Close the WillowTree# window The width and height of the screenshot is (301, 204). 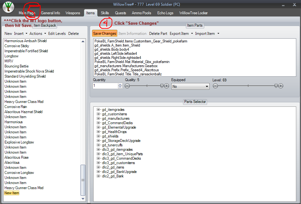point(294,5)
